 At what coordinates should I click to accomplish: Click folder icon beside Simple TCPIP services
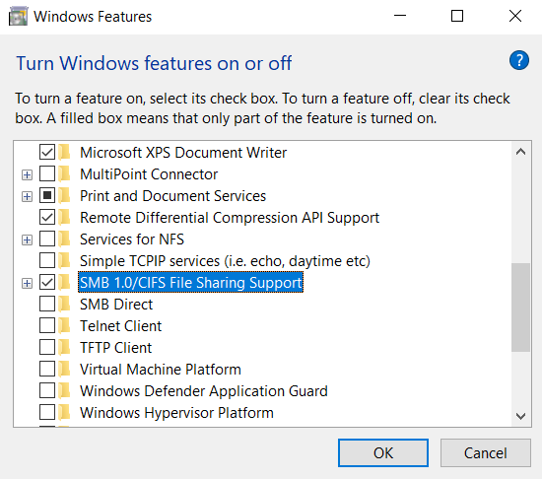pyautogui.click(x=64, y=261)
